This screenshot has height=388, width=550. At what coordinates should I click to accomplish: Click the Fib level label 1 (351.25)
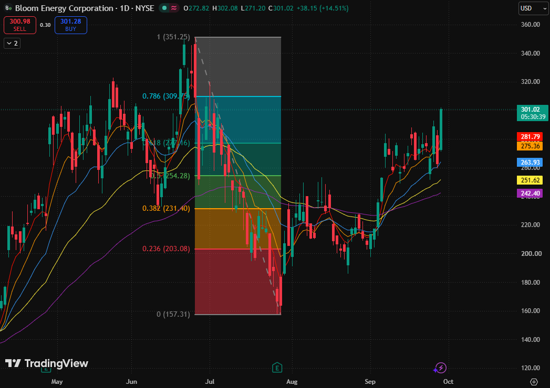(x=173, y=37)
